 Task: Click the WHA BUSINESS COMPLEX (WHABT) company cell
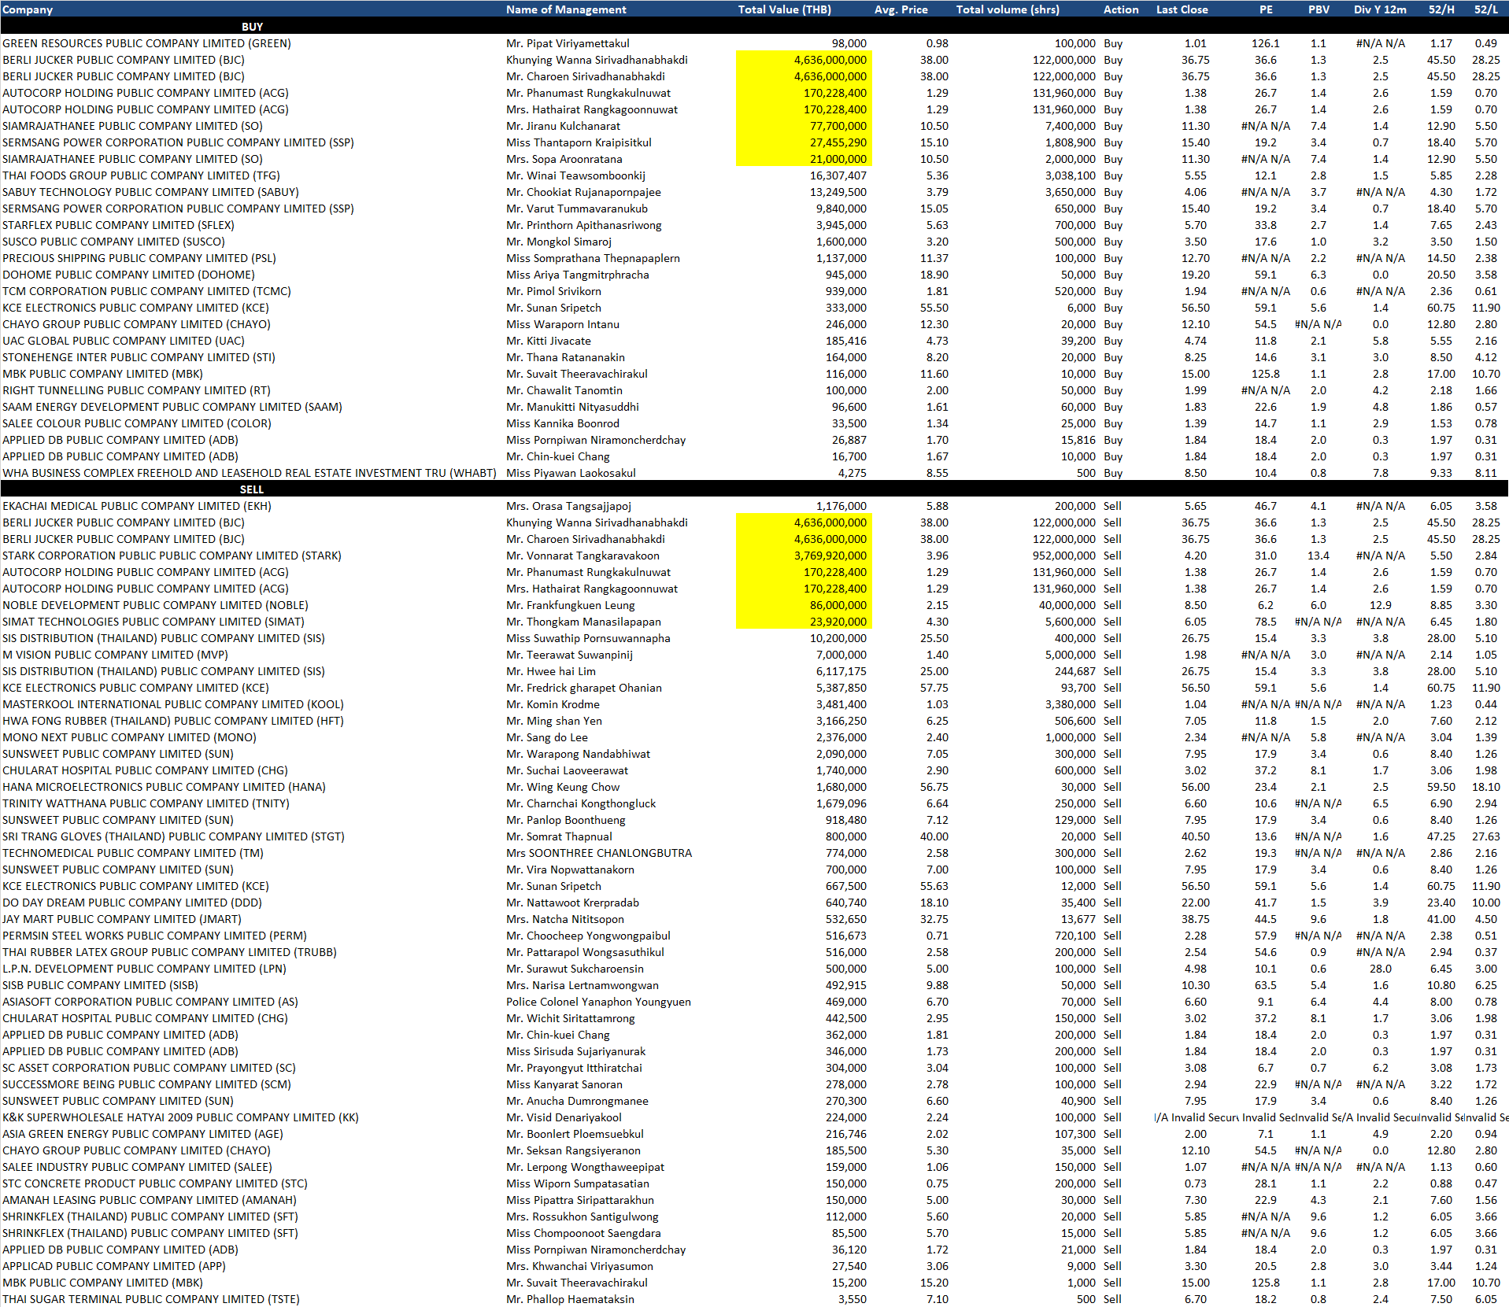[x=249, y=473]
